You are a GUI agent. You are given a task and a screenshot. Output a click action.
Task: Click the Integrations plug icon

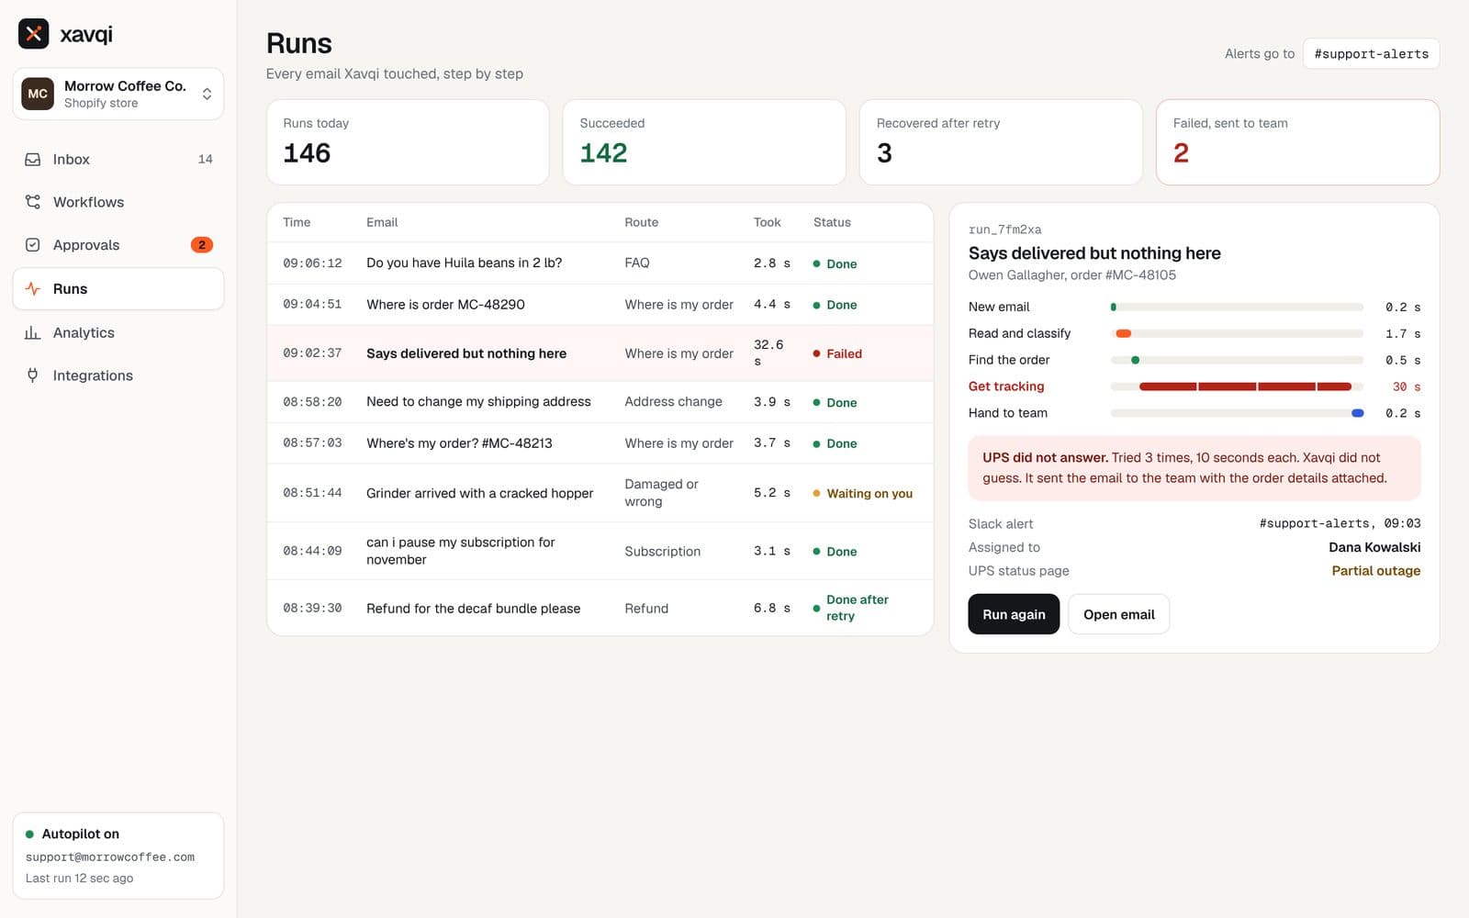(x=33, y=375)
